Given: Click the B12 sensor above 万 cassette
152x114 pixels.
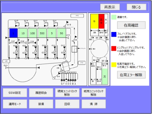Looking at the screenshot, I should tap(105, 64).
